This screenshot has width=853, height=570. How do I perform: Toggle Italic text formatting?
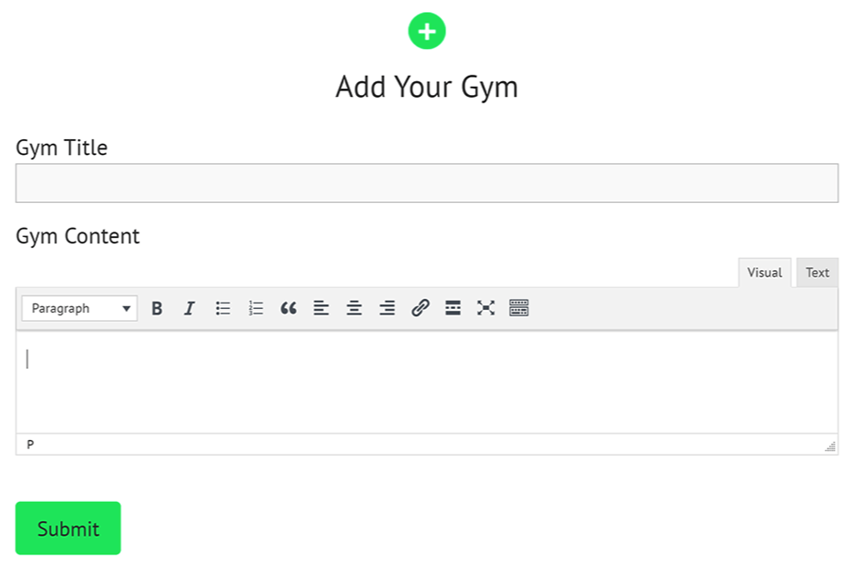coord(189,309)
